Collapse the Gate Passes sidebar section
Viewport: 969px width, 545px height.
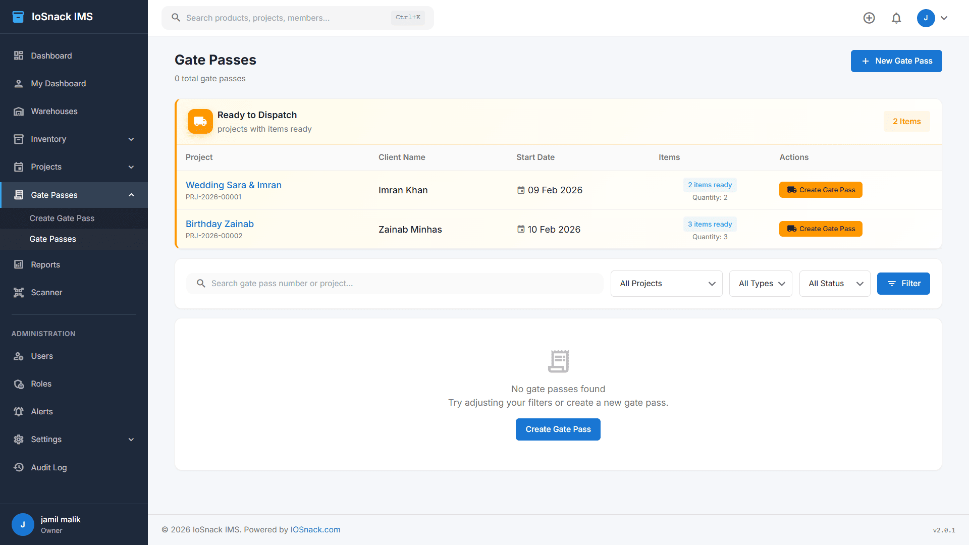coord(131,195)
